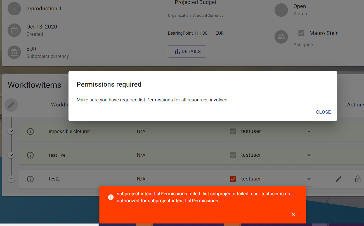
Task: Click the assignee group icon near Mauro Stein
Action: click(x=281, y=37)
